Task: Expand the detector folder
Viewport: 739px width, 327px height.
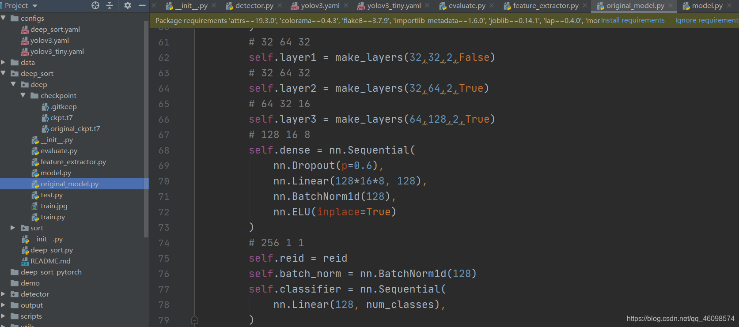Action: coord(4,294)
